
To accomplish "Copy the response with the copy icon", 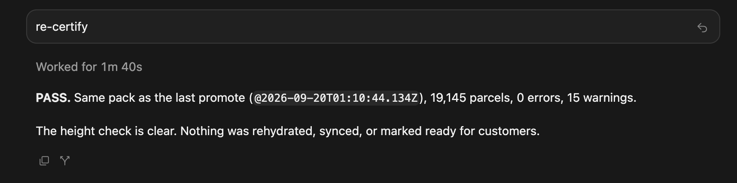I will coord(44,161).
